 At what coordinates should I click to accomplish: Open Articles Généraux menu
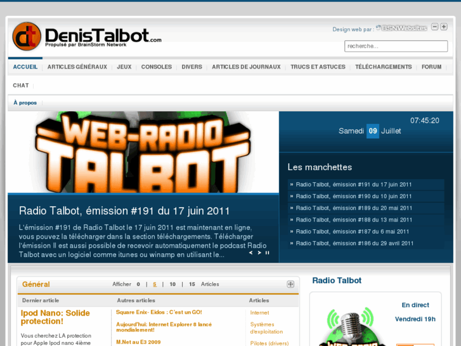point(77,67)
